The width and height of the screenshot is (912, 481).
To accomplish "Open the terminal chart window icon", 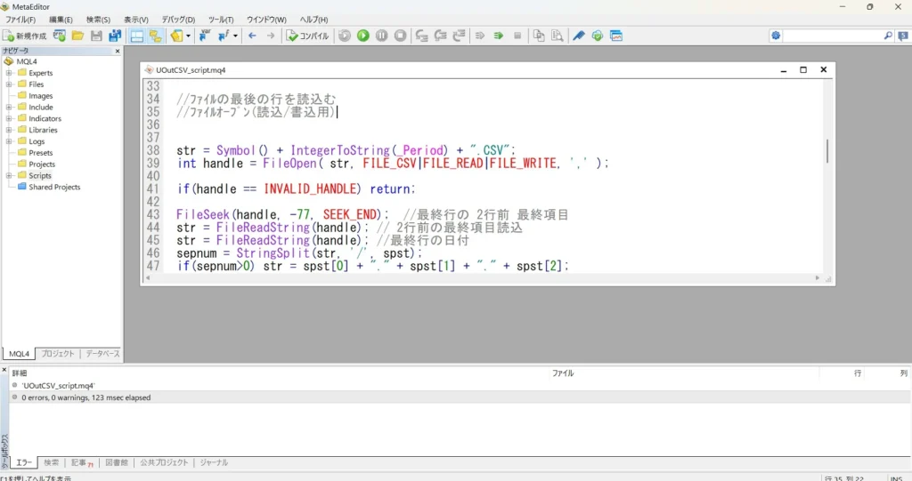I will (616, 36).
